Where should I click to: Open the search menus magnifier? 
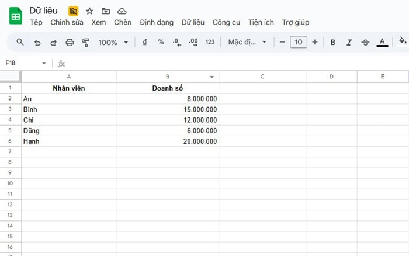point(20,42)
